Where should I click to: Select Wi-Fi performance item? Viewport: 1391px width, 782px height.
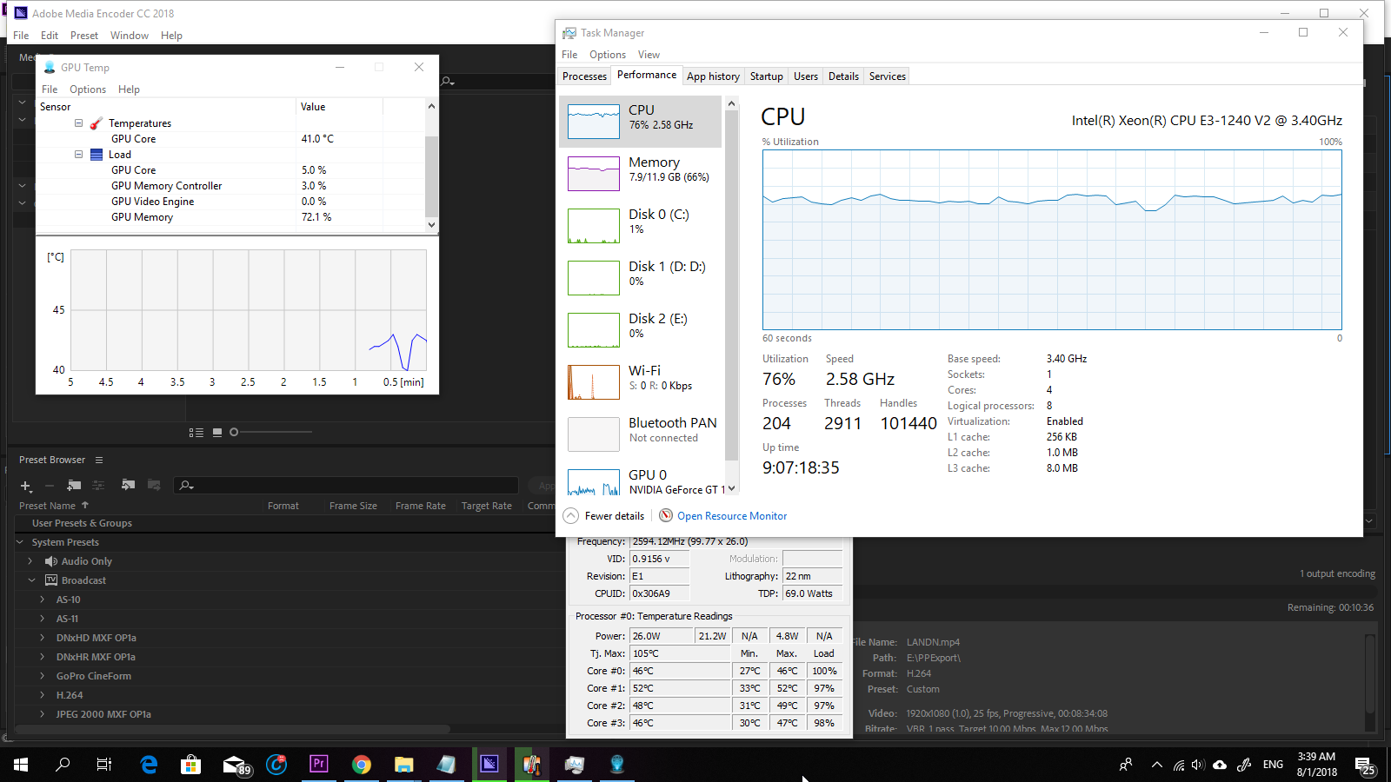coord(641,382)
